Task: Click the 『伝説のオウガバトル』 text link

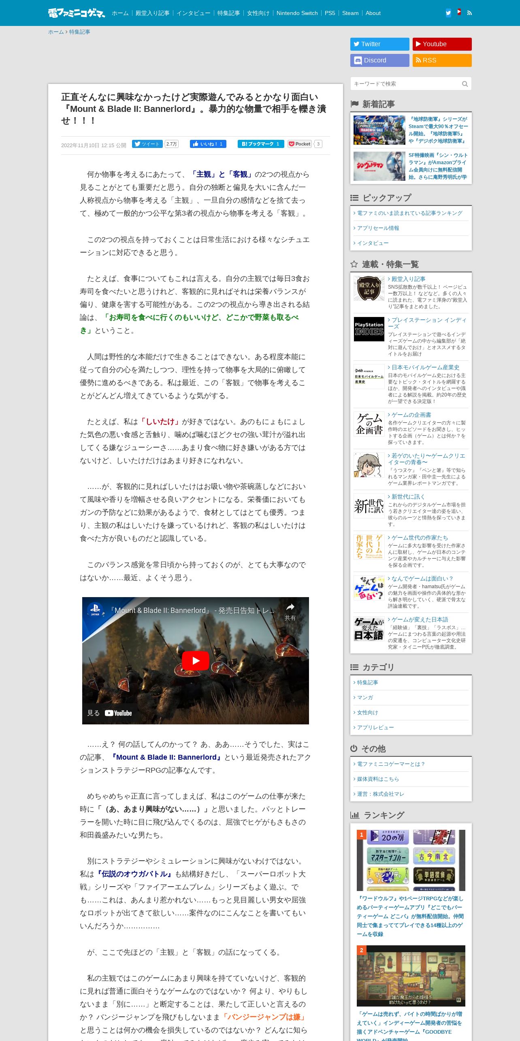Action: (x=134, y=874)
